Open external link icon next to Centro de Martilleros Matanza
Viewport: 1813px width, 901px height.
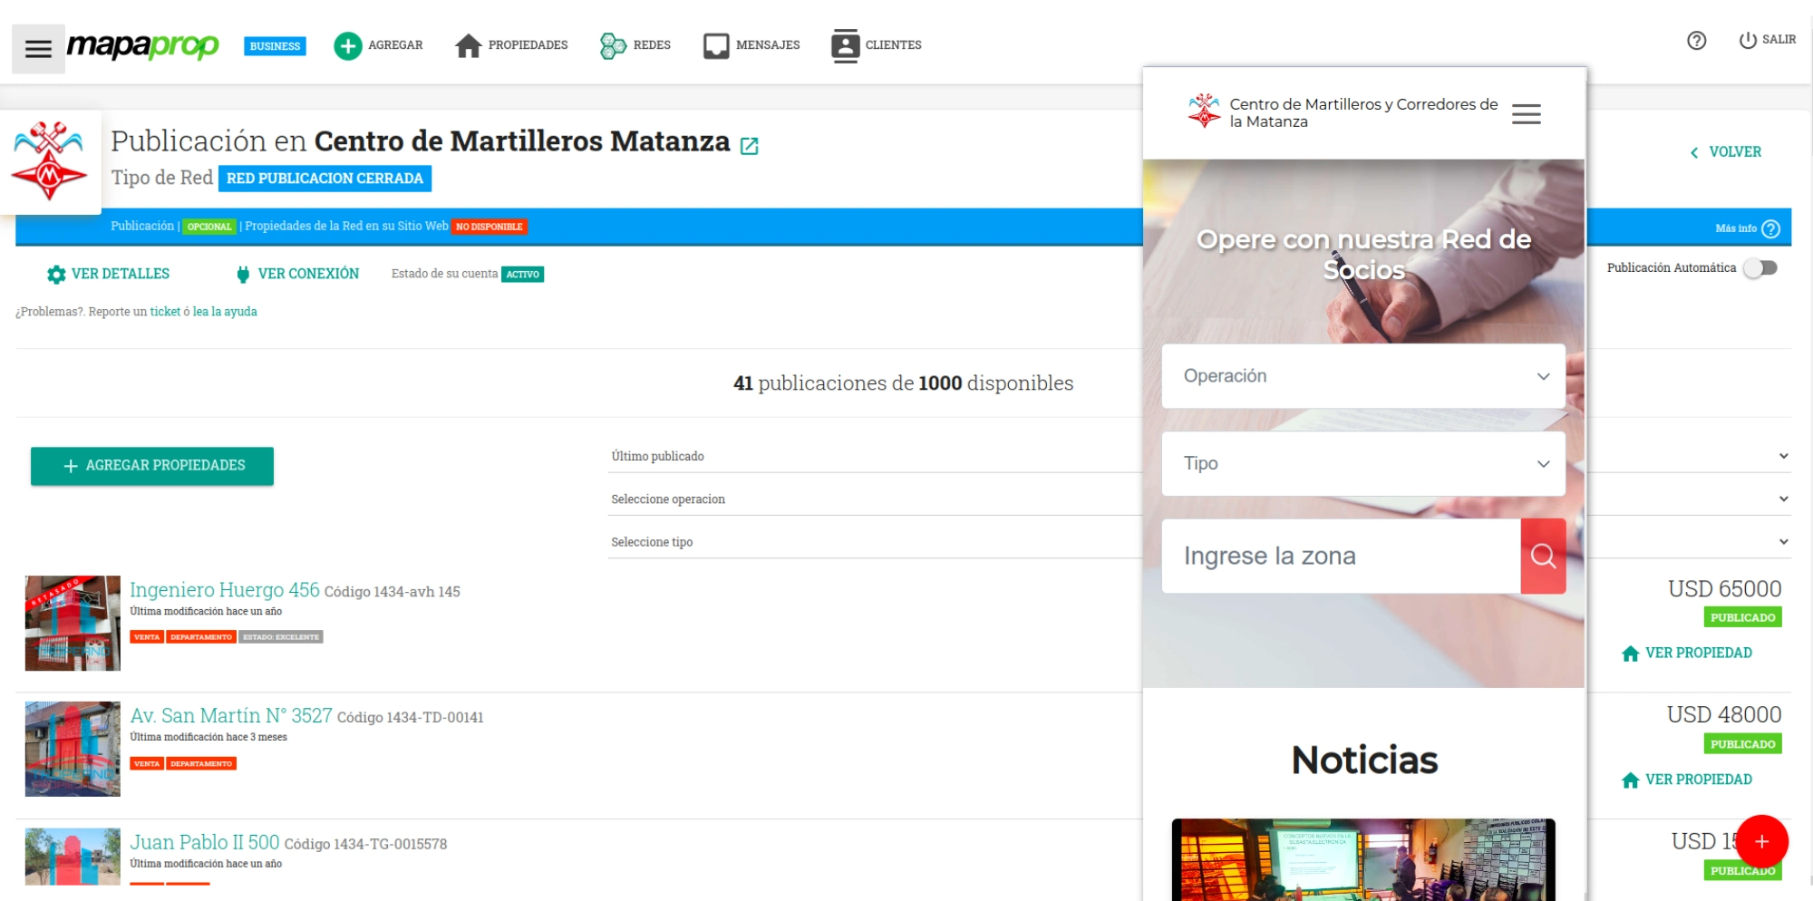tap(750, 146)
